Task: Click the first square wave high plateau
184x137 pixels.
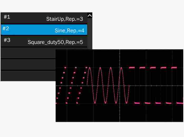Action: pos(132,68)
